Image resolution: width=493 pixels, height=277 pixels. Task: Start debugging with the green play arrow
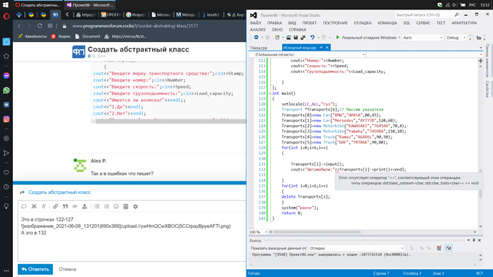point(338,37)
